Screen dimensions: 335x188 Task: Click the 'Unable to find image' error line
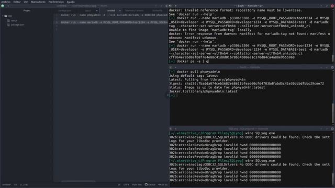coord(210,30)
